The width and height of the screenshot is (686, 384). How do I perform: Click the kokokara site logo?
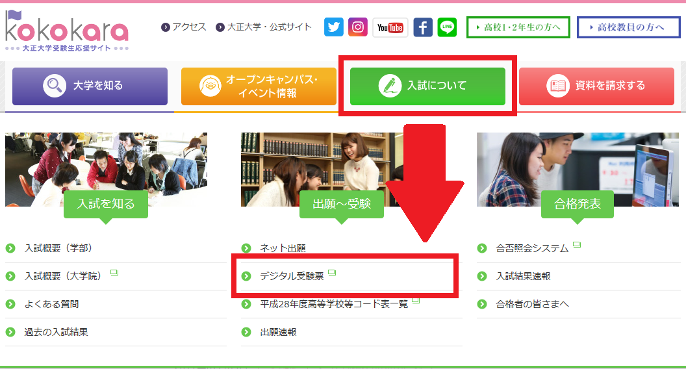(64, 29)
